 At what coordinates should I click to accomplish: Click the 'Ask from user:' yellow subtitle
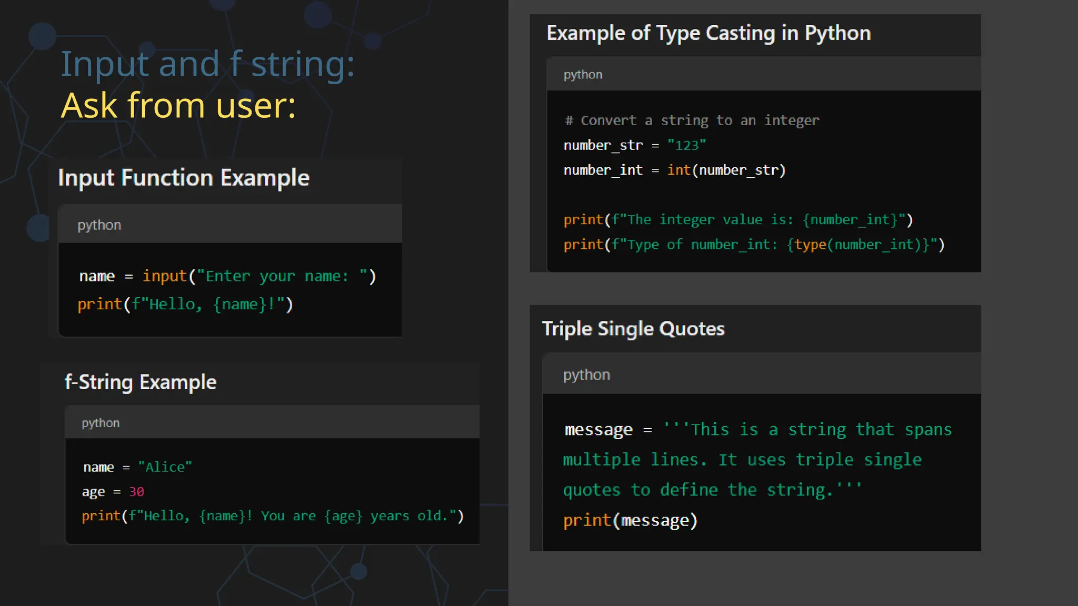coord(178,106)
